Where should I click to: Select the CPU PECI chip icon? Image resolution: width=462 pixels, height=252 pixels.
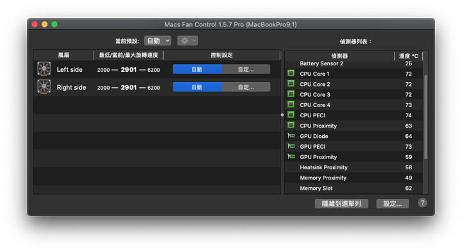291,115
